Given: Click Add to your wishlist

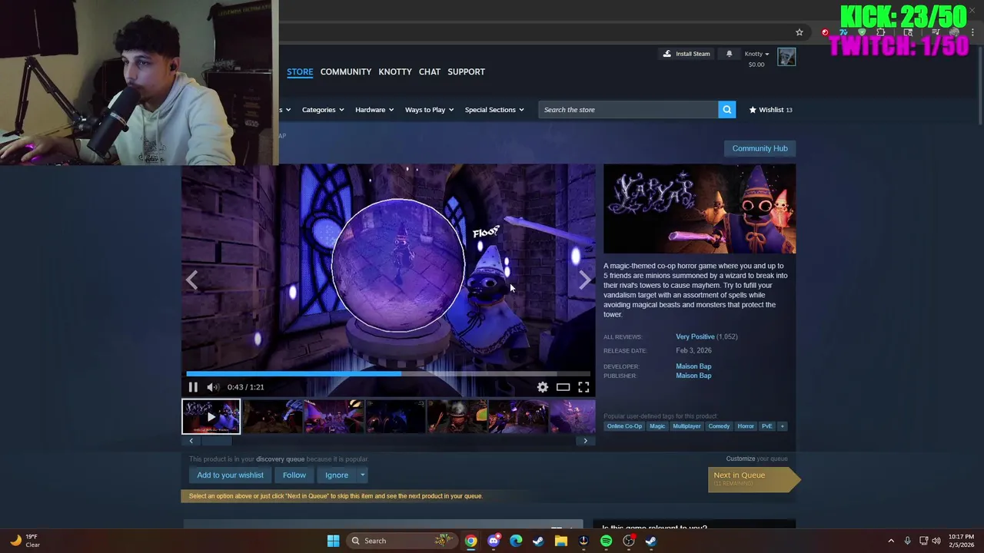Looking at the screenshot, I should 230,475.
